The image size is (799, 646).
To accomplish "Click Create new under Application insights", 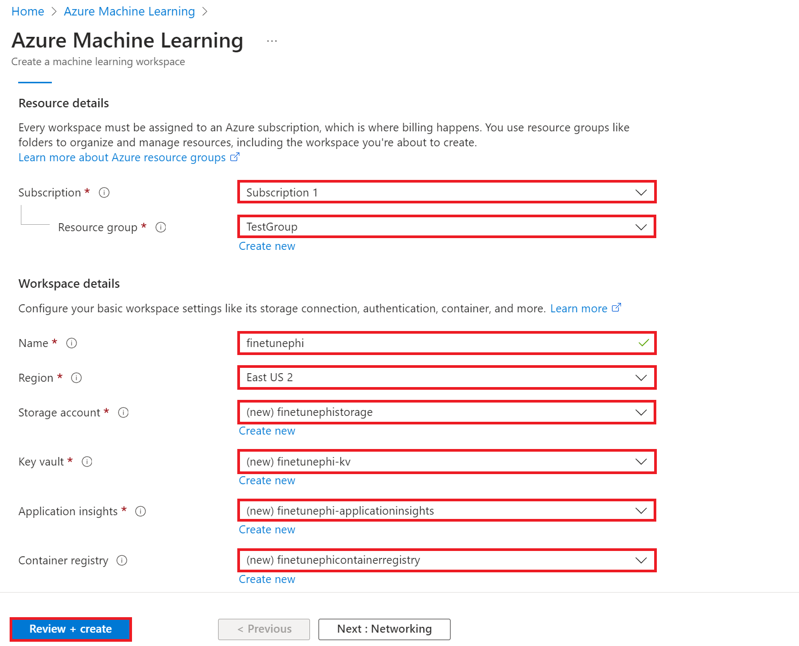I will click(x=267, y=530).
